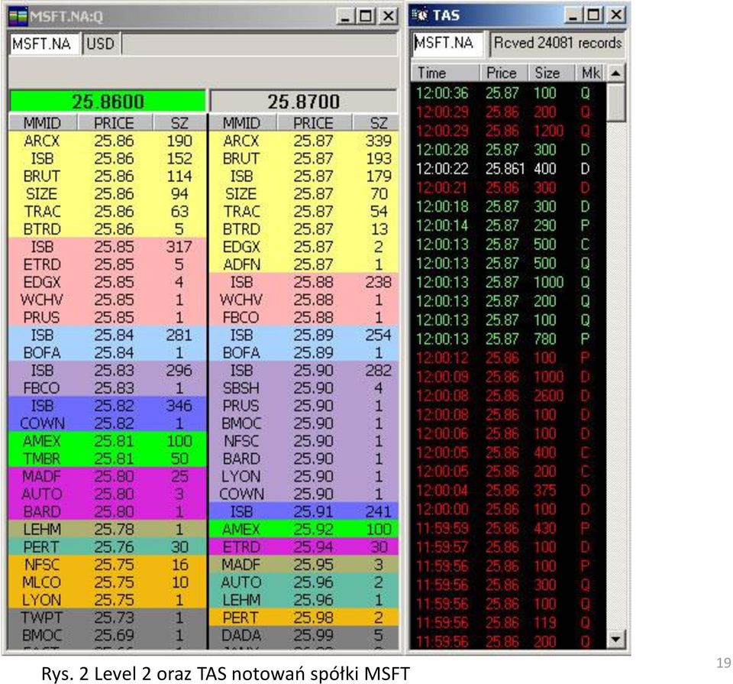Select COWN bid row at 25.82
The image size is (733, 684).
point(108,423)
